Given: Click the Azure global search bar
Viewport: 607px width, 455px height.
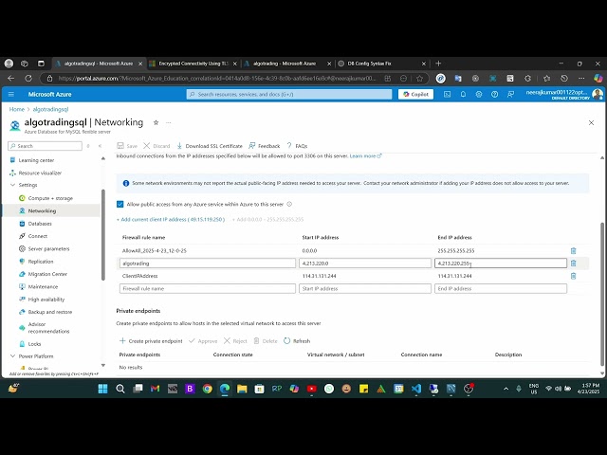Looking at the screenshot, I should (x=289, y=94).
